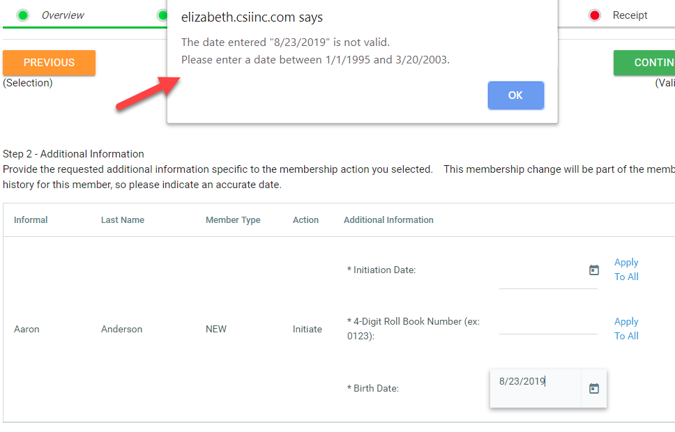Viewport: 675px width, 432px height.
Task: Click the green dot beside Overview
Action: click(23, 15)
